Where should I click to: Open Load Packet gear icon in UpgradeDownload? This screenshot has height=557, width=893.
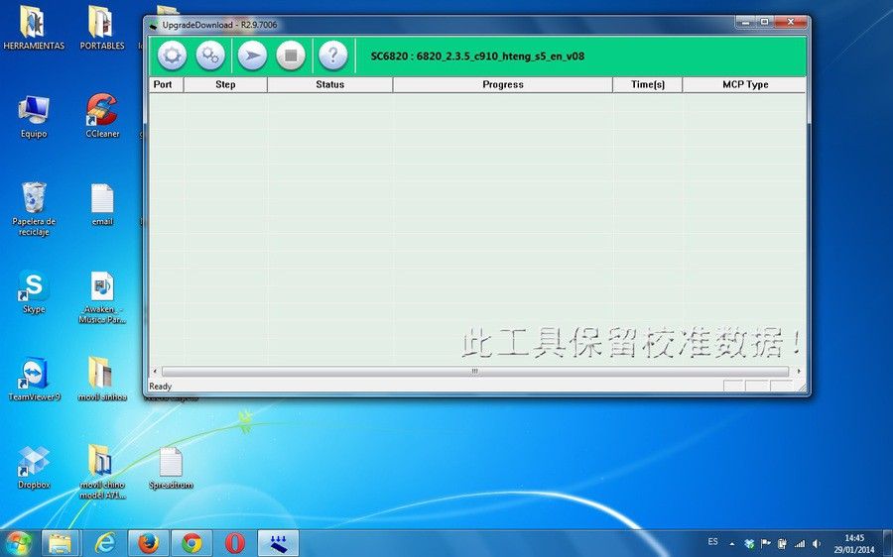[x=172, y=56]
